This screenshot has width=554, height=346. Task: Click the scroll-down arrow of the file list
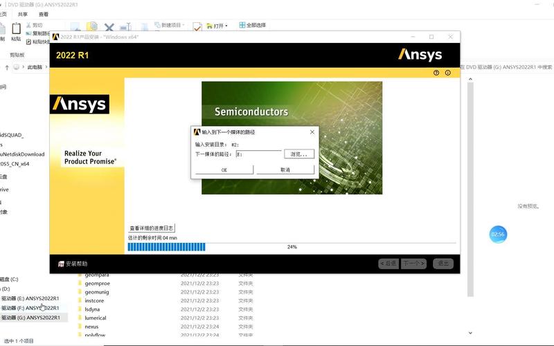tap(470, 333)
